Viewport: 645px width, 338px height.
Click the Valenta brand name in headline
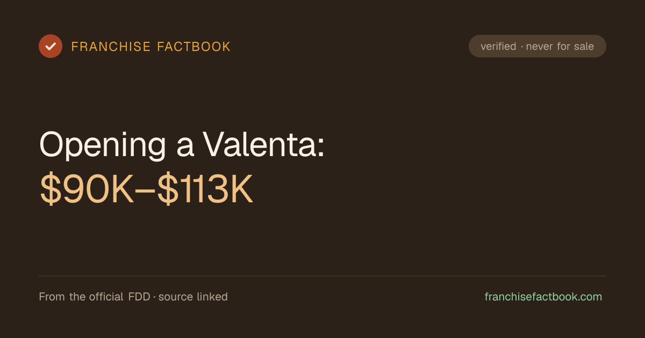[260, 144]
